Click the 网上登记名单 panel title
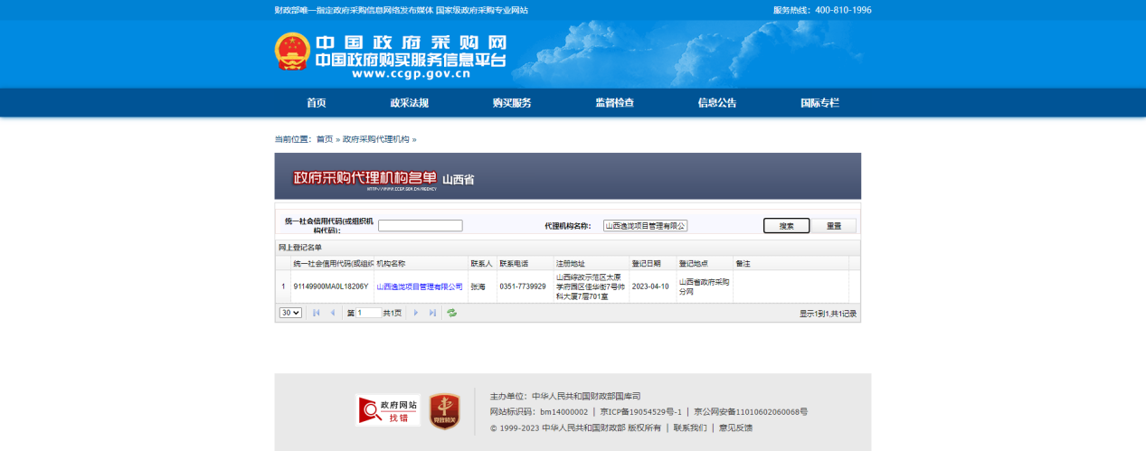 (299, 247)
